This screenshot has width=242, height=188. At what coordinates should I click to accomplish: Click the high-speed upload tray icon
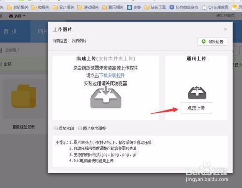point(106,97)
